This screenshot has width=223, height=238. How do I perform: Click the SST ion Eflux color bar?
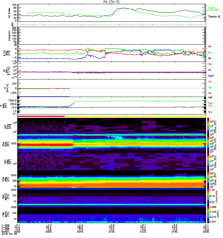pos(208,126)
